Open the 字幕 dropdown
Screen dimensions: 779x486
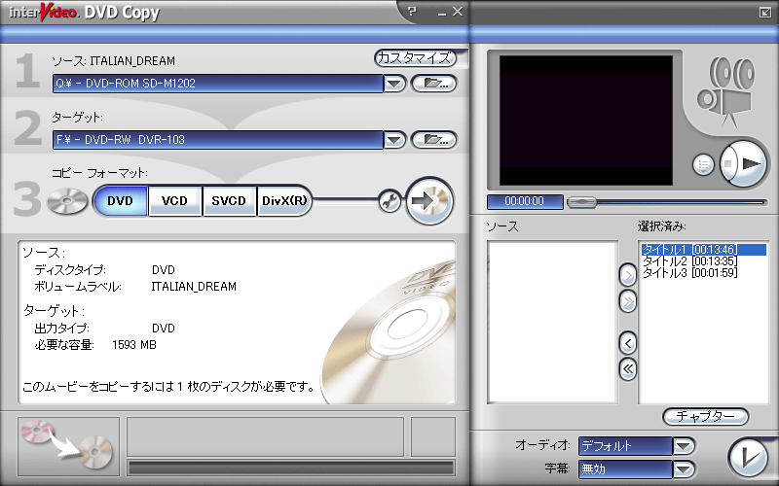(684, 469)
